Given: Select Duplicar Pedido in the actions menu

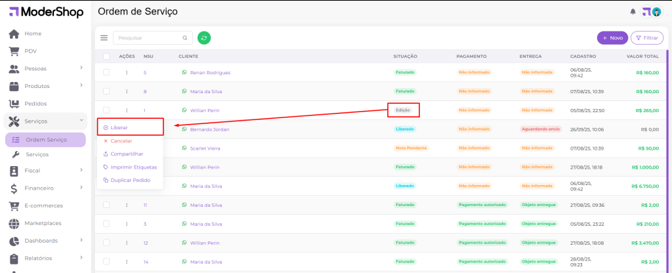Looking at the screenshot, I should (130, 180).
